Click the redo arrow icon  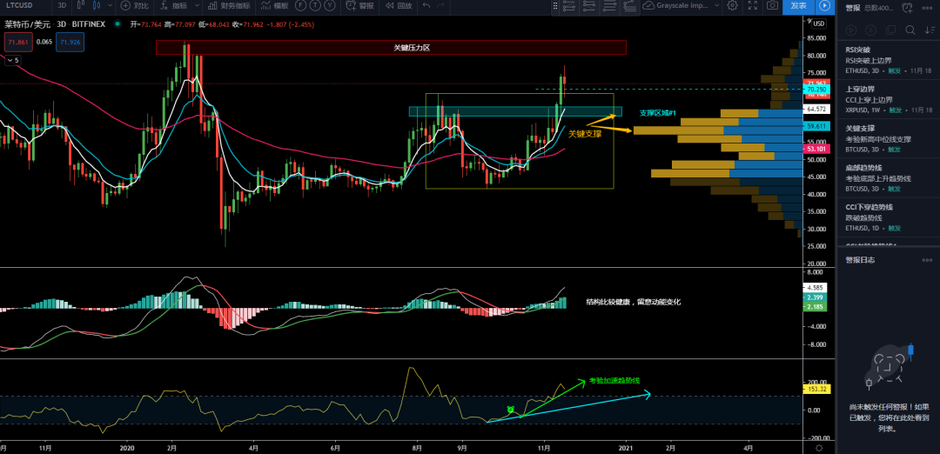[x=441, y=5]
